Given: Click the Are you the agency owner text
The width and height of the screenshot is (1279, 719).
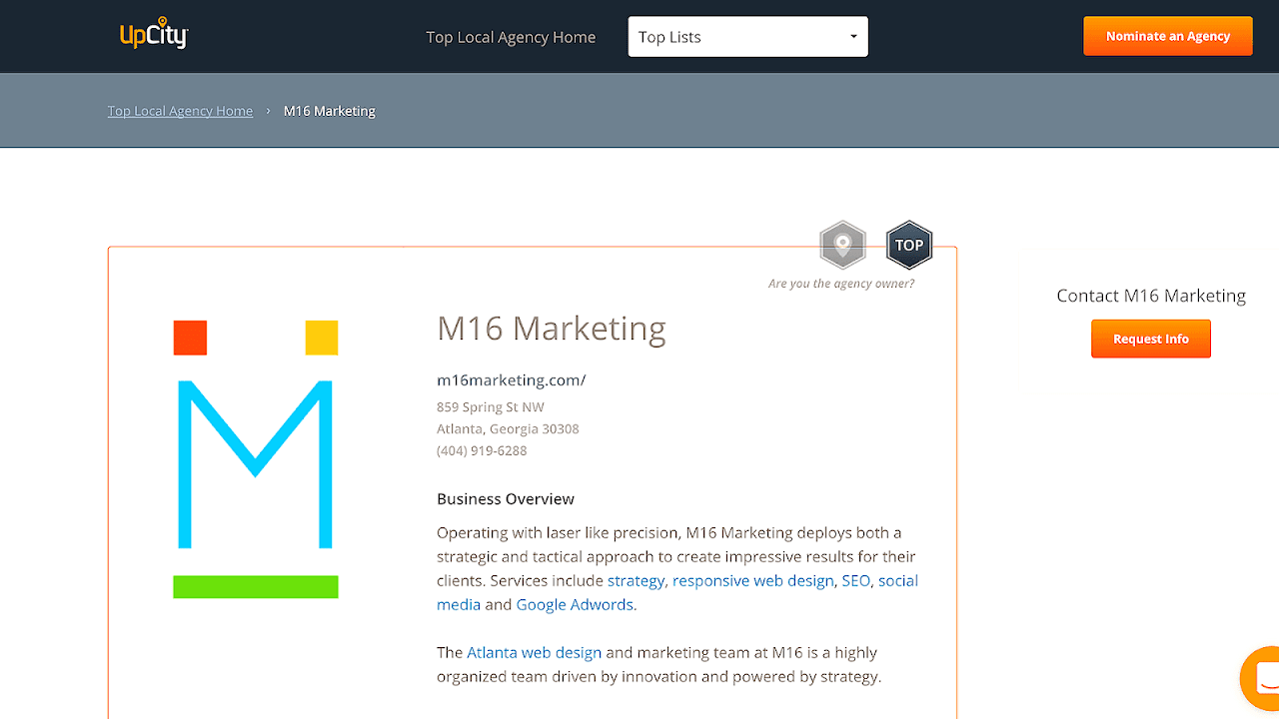Looking at the screenshot, I should 841,284.
